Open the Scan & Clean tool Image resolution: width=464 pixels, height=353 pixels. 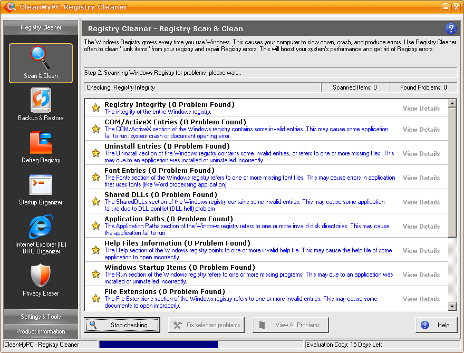[x=41, y=63]
